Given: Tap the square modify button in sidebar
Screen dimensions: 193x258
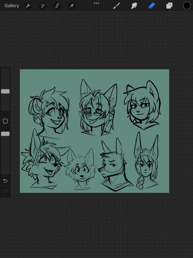Looking at the screenshot, I should 5,121.
